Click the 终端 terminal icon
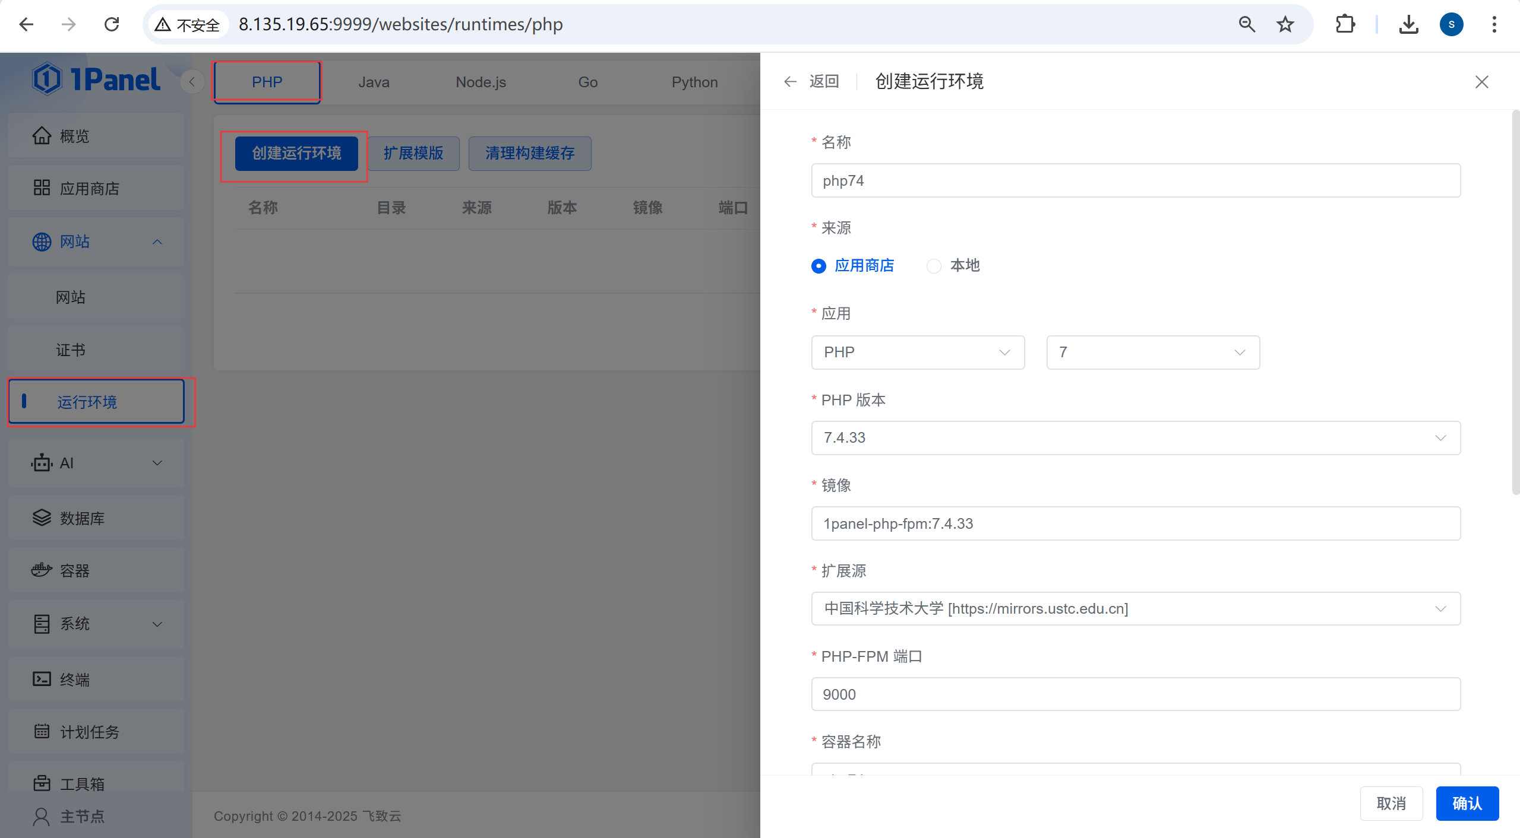 click(42, 678)
